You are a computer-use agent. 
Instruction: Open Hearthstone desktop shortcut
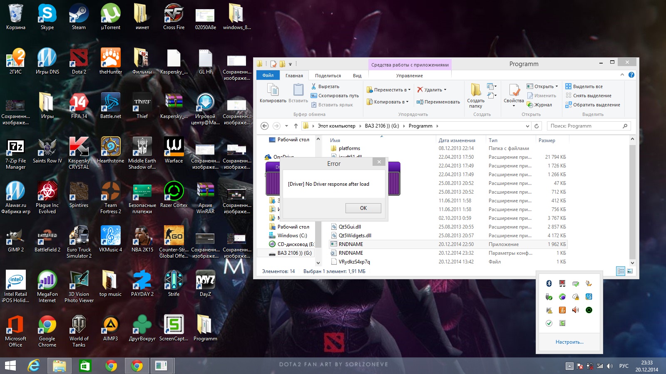[x=110, y=150]
